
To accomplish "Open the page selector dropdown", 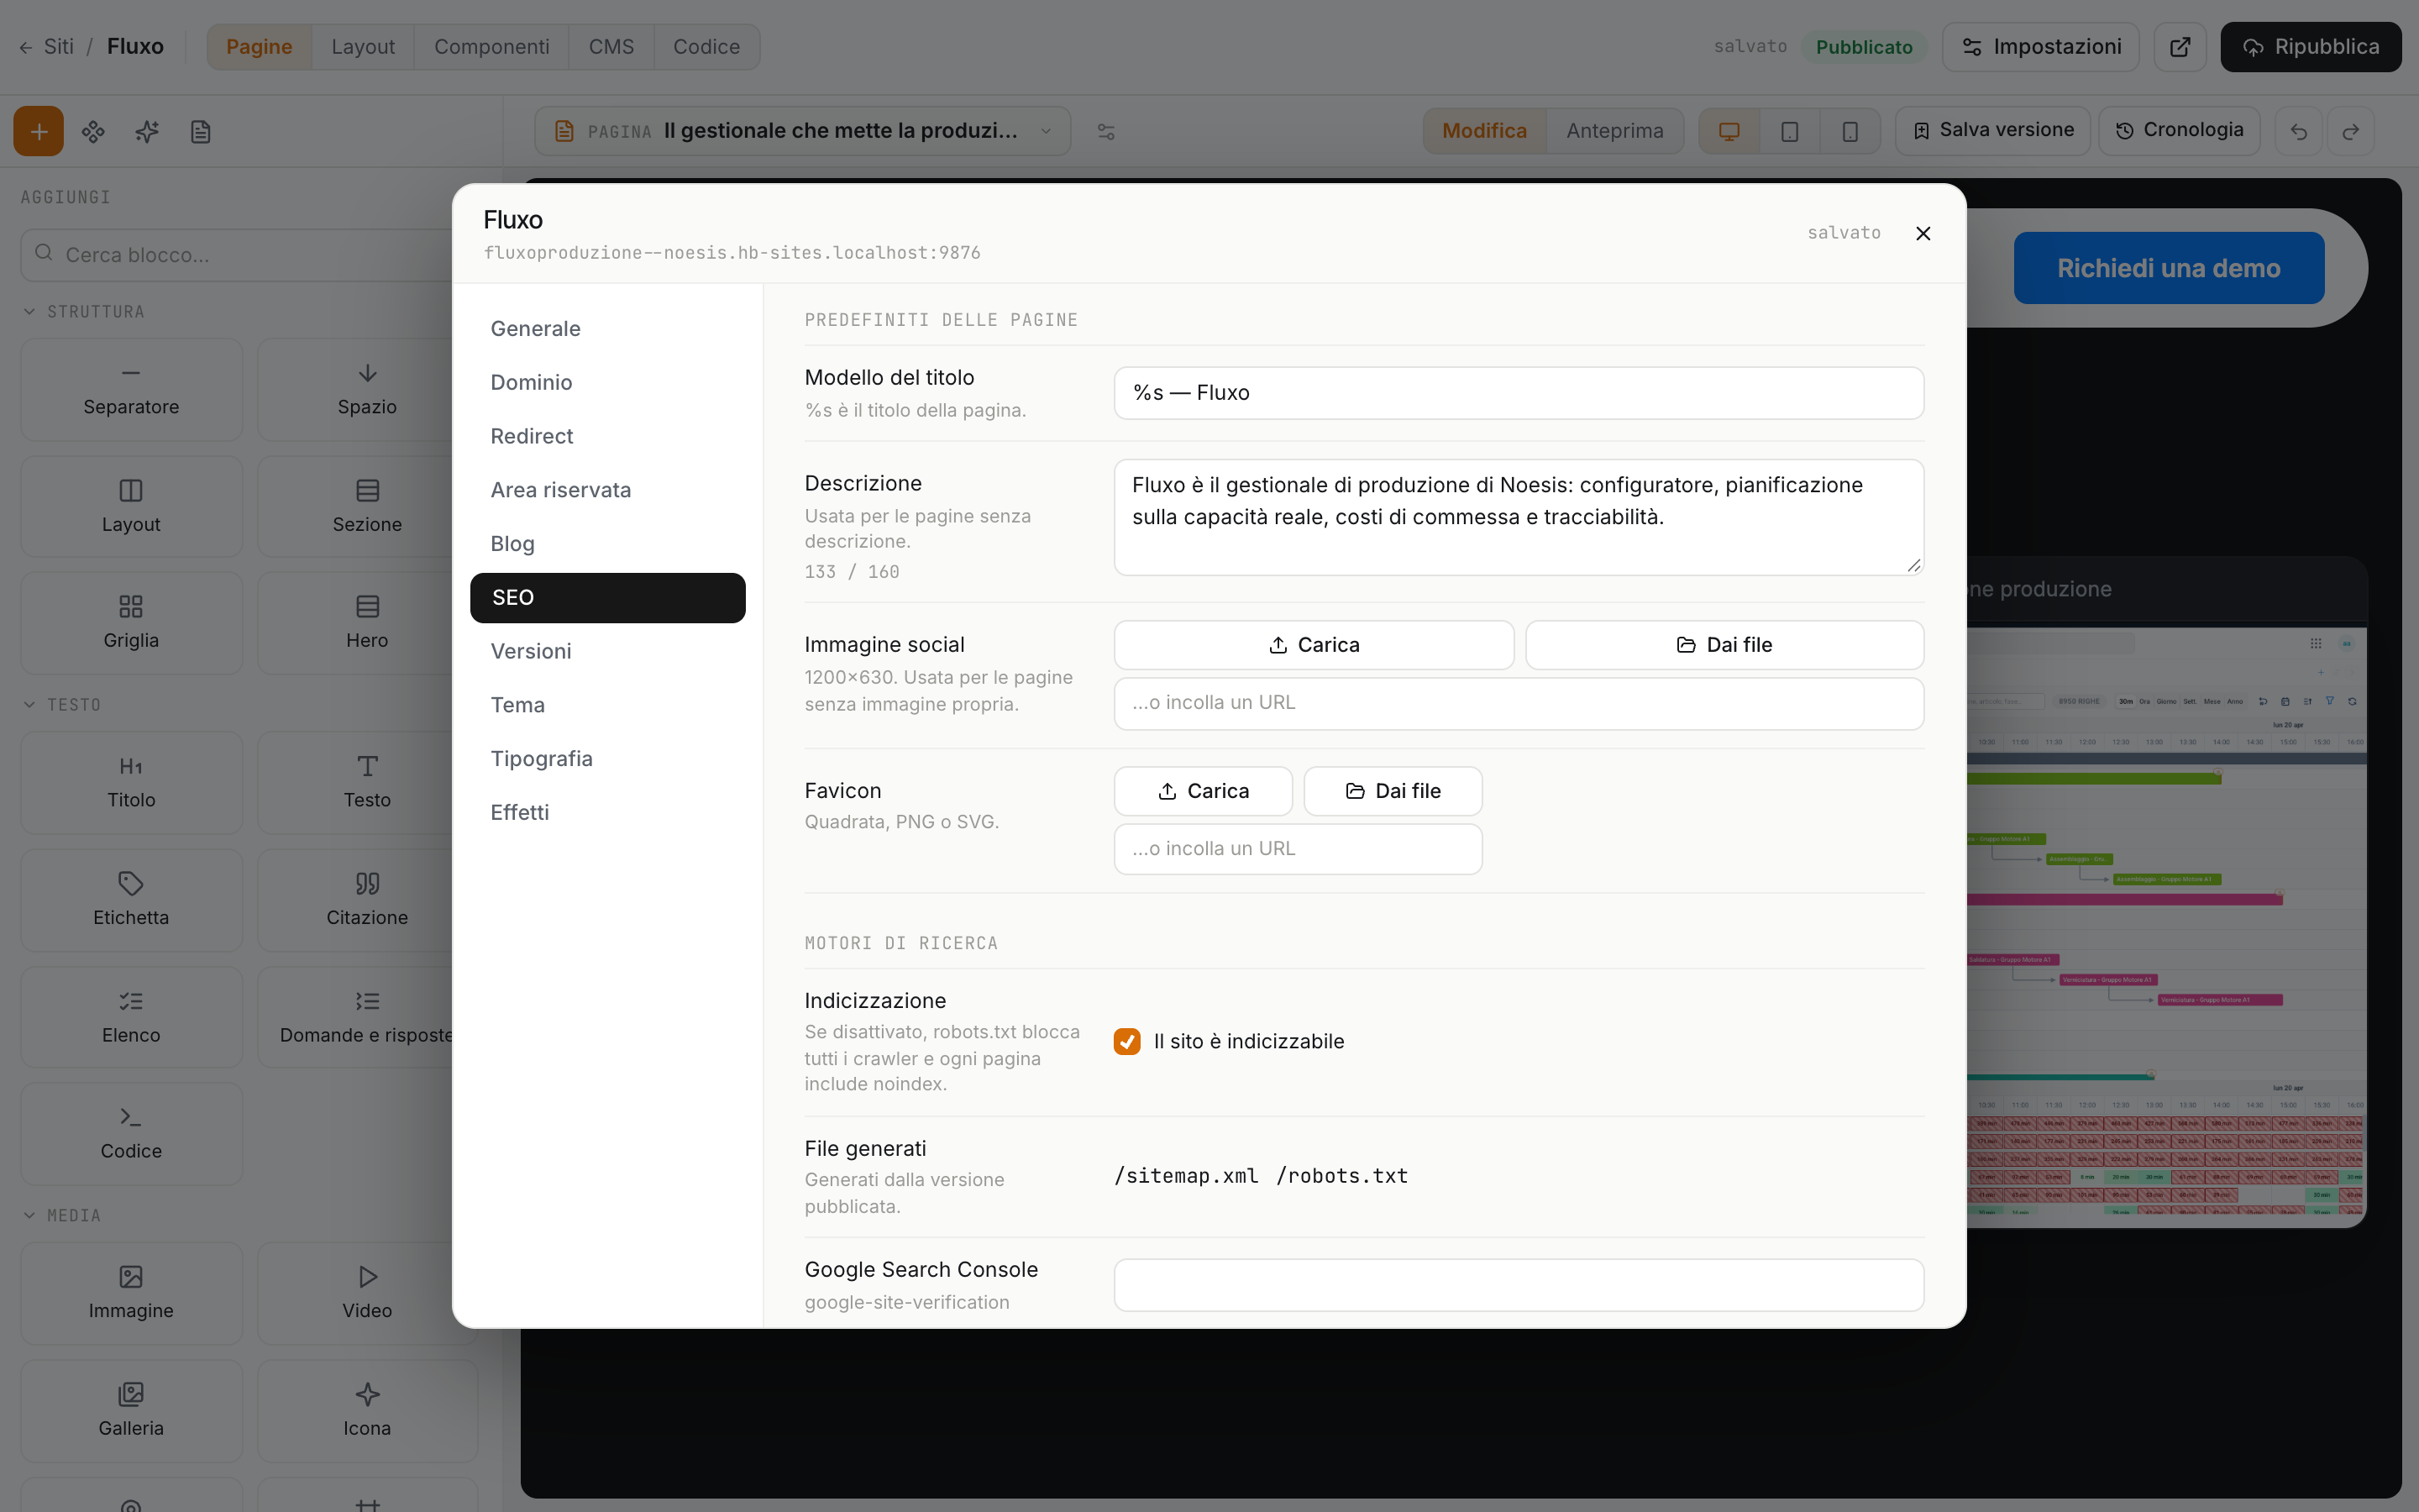I will coord(803,131).
